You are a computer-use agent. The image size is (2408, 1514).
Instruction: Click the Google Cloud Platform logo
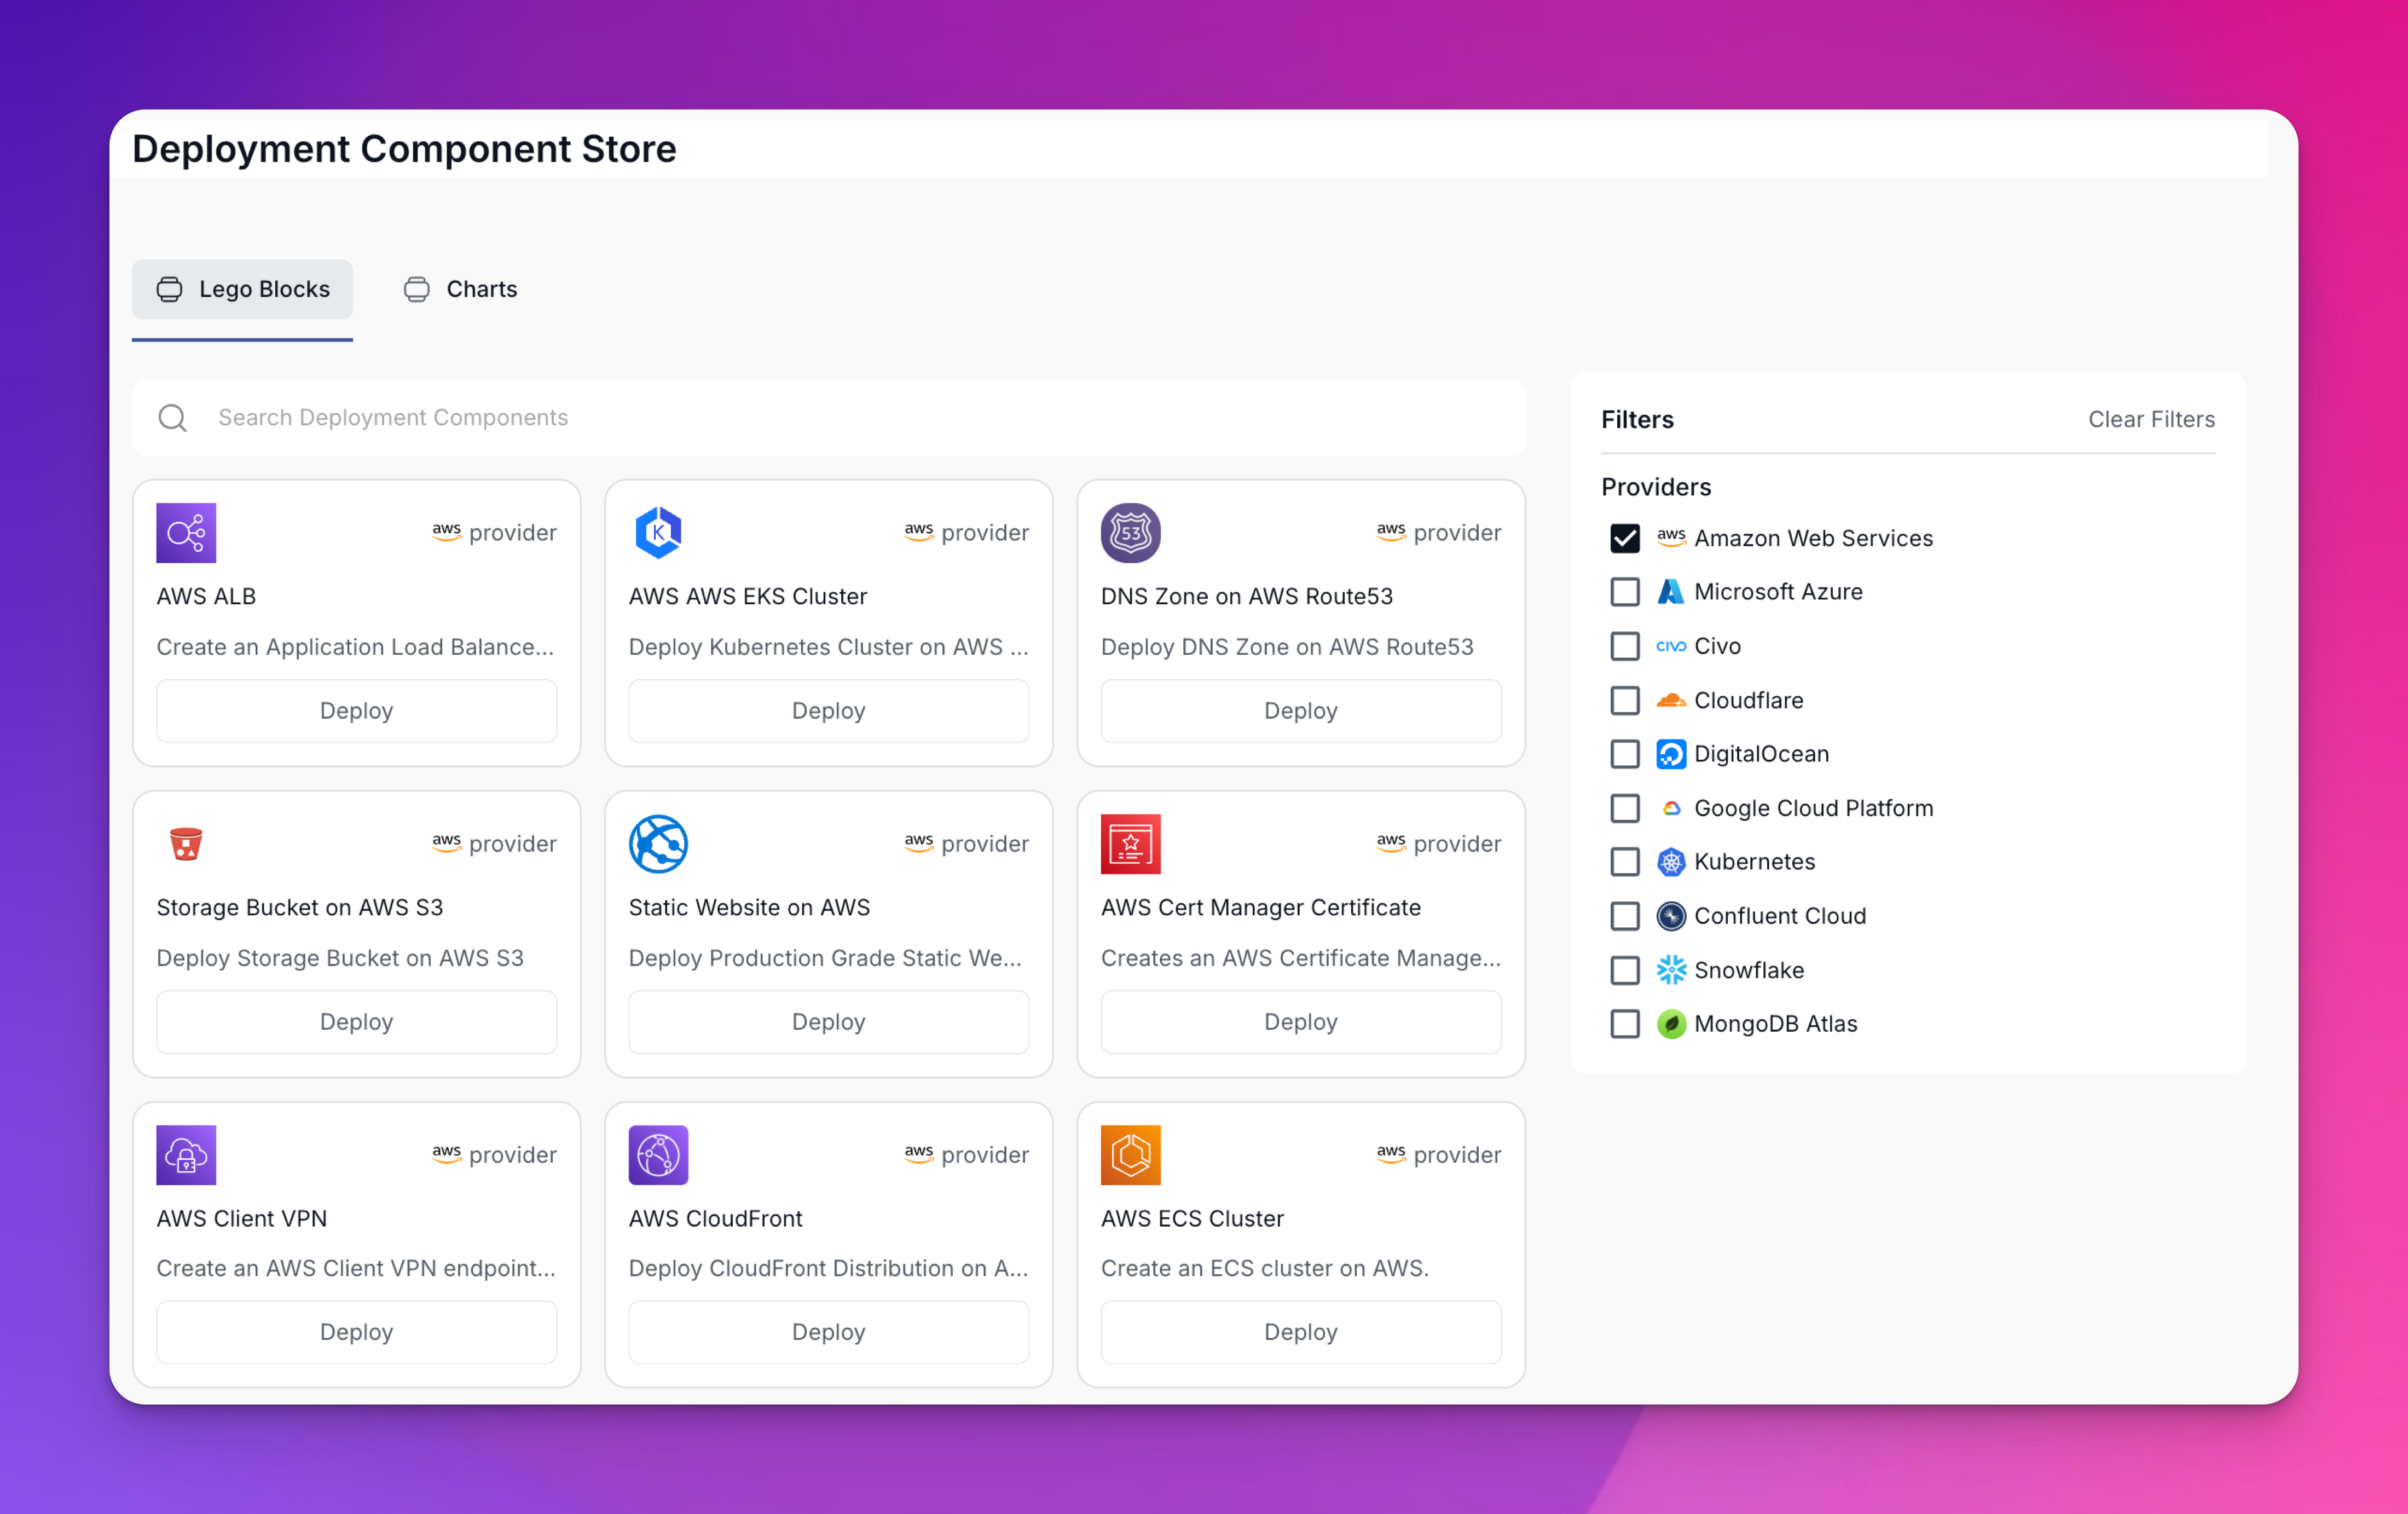pyautogui.click(x=1670, y=808)
